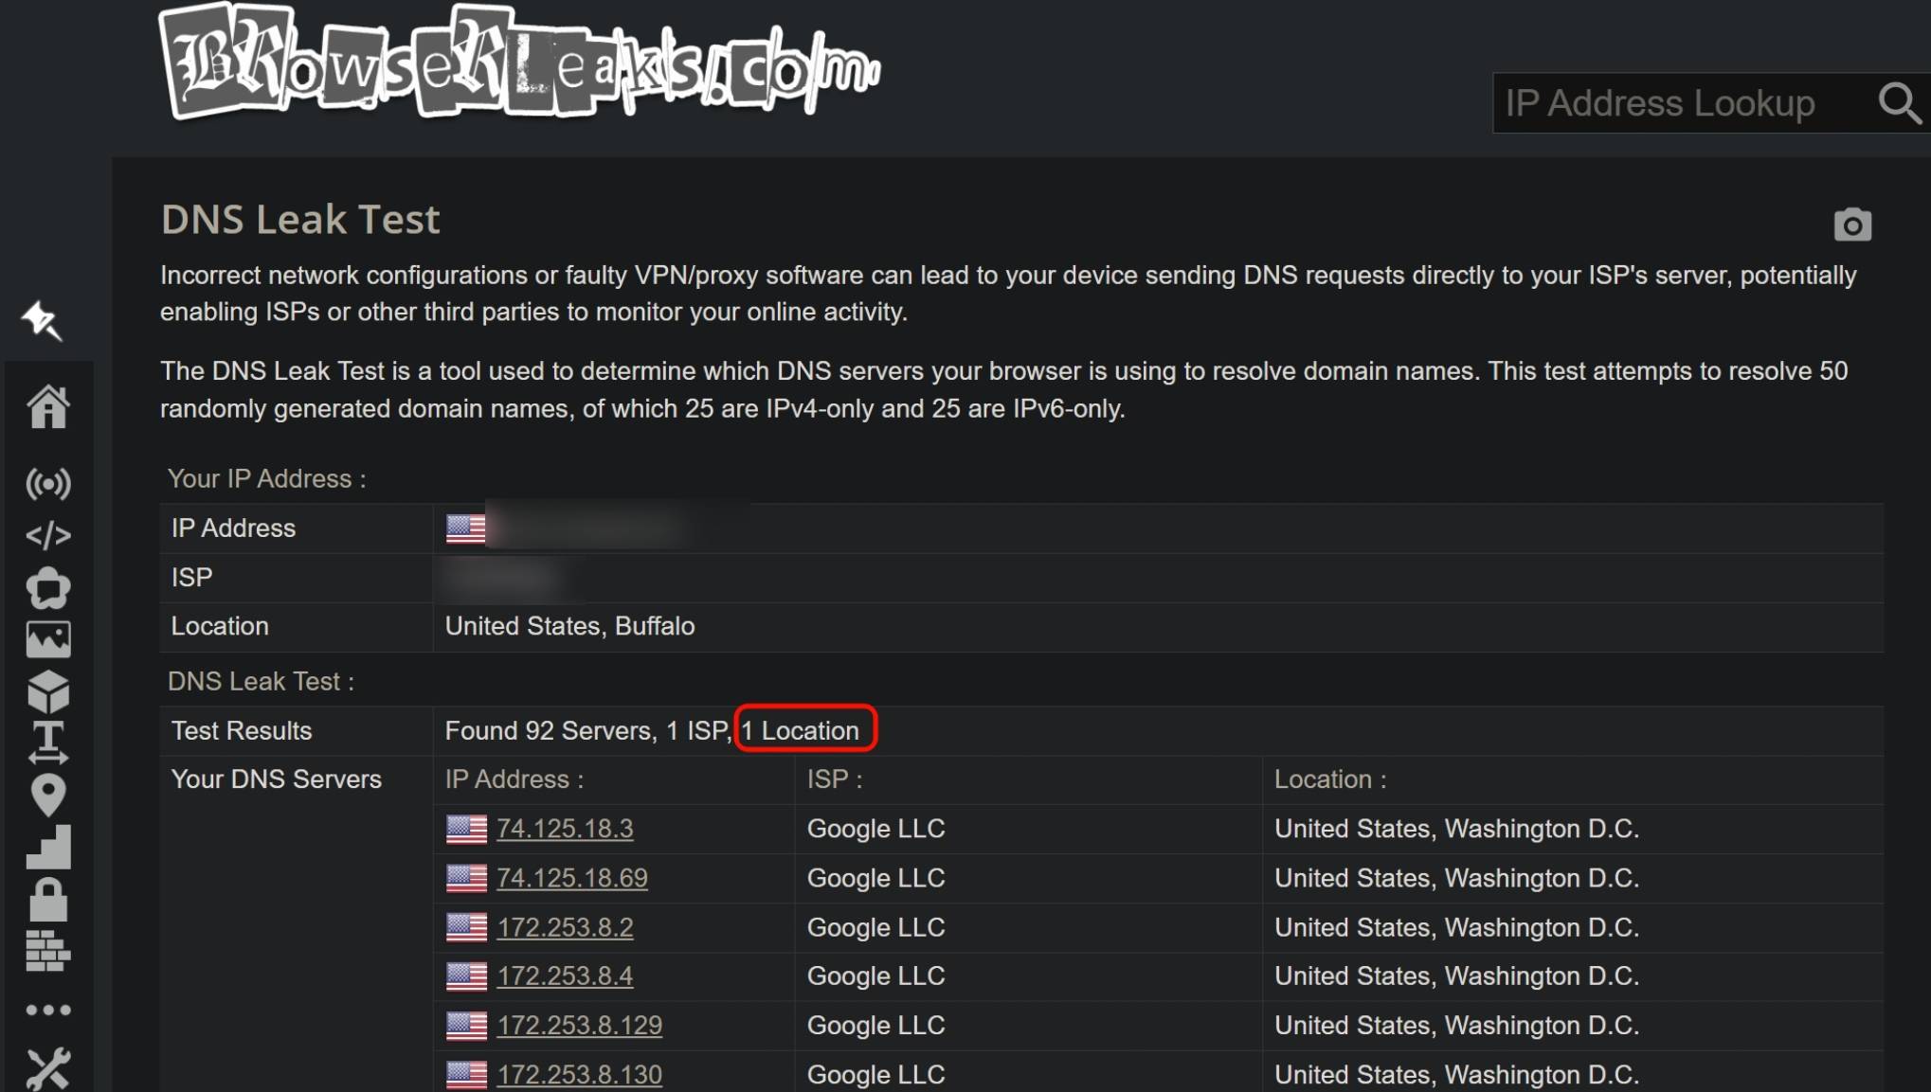Click the 'Your DNS Servers' row label
The width and height of the screenshot is (1931, 1092).
point(277,779)
